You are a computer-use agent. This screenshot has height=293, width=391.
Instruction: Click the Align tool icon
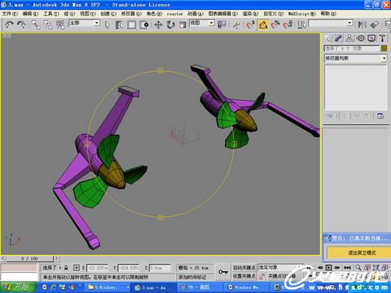pos(375,25)
